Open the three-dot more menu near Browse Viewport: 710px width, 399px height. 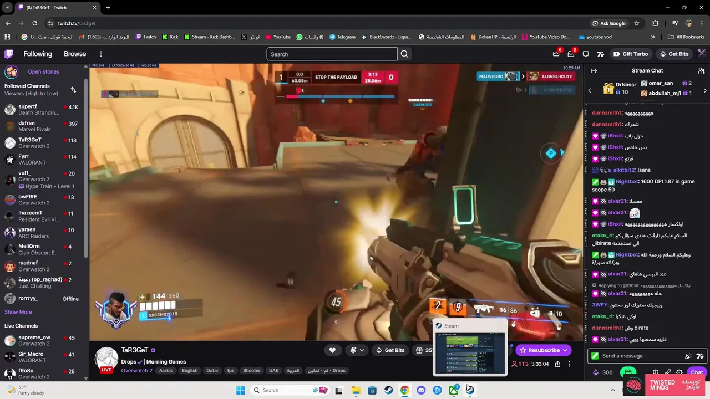[101, 54]
